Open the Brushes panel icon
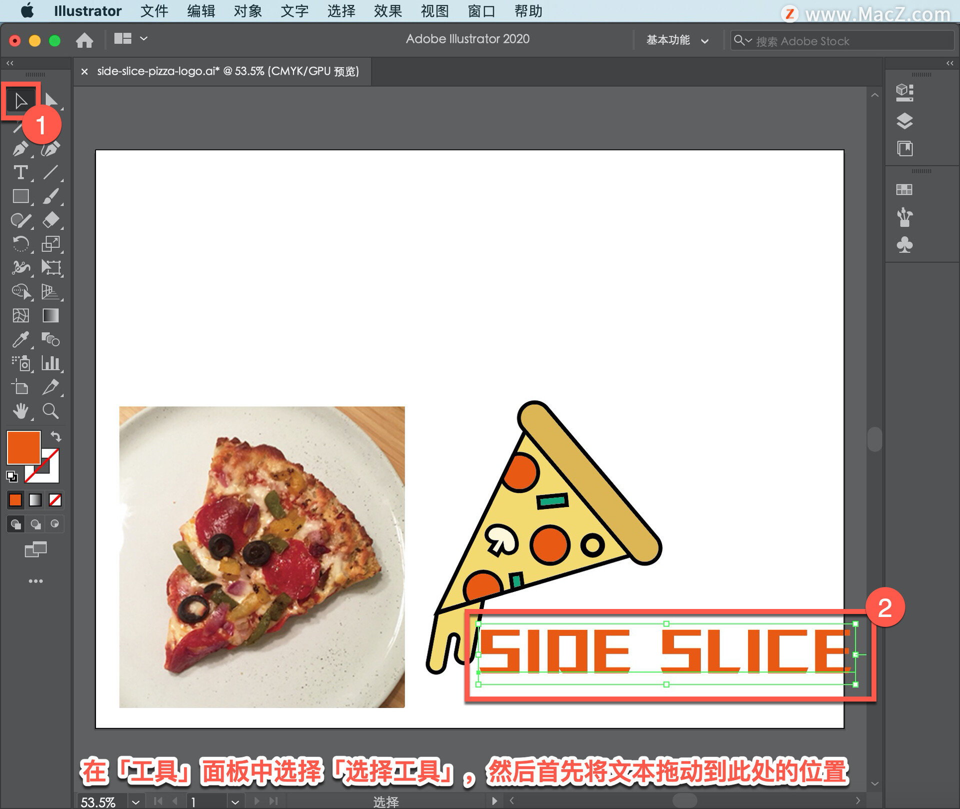The width and height of the screenshot is (960, 809). (x=904, y=217)
